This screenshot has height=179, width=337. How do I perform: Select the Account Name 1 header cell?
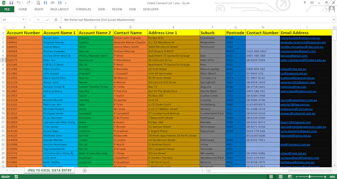click(60, 33)
